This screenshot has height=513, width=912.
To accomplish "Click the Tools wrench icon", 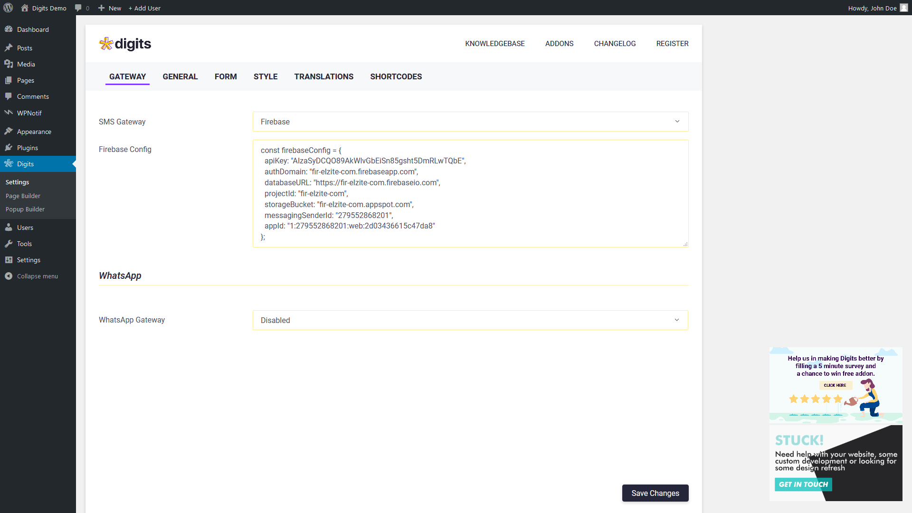I will click(9, 244).
